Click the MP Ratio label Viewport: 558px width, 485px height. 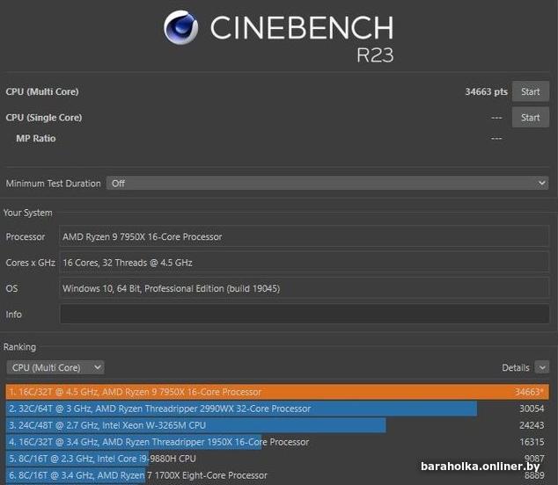coord(36,138)
